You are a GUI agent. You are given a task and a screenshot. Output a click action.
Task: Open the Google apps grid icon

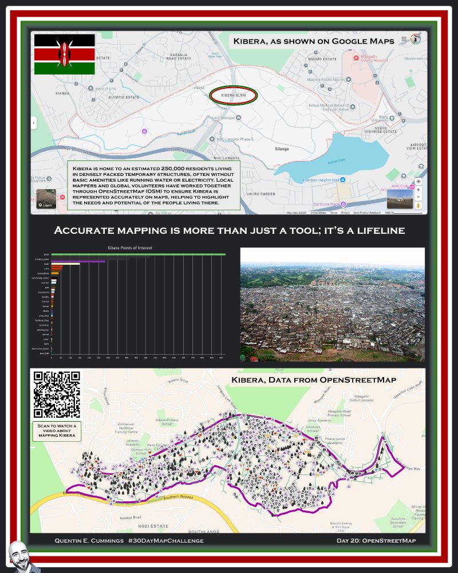click(404, 39)
